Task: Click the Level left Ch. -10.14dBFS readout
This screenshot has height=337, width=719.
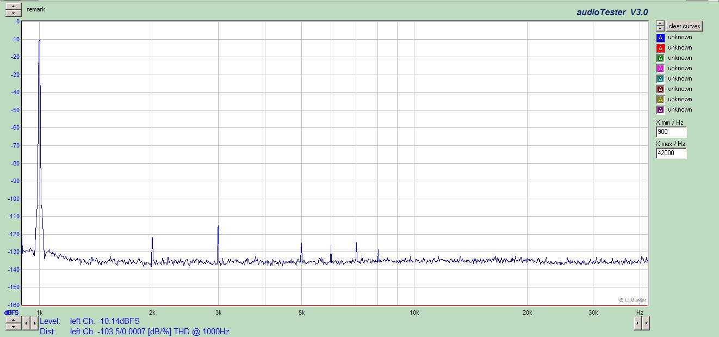Action: tap(90, 321)
